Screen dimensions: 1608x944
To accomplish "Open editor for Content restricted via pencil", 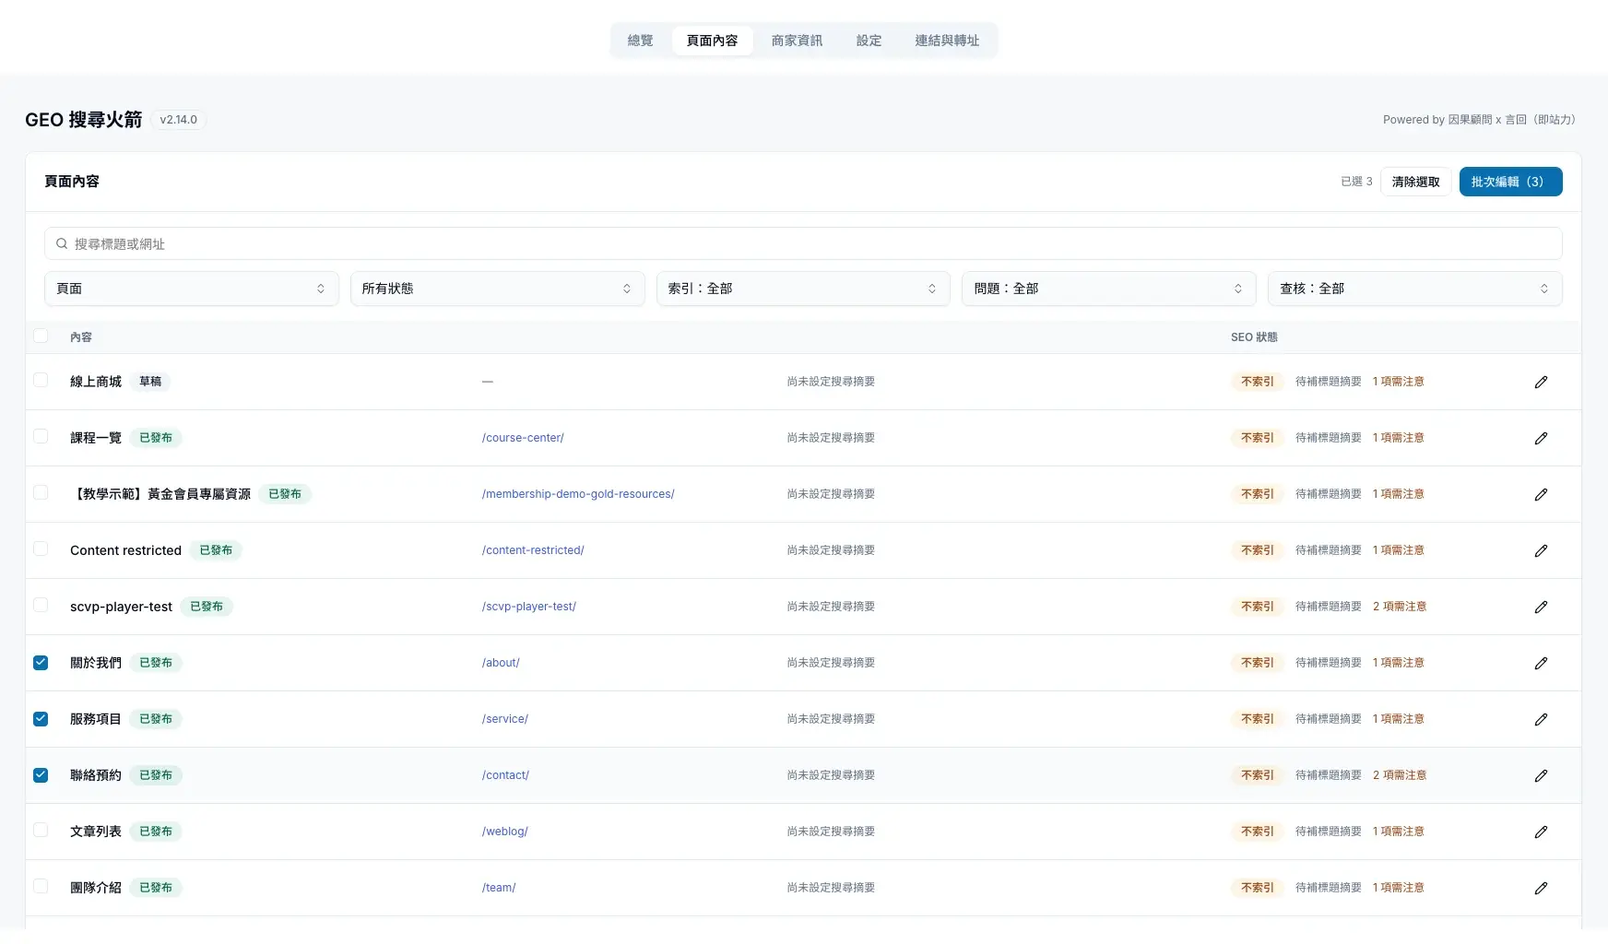I will coord(1541,550).
